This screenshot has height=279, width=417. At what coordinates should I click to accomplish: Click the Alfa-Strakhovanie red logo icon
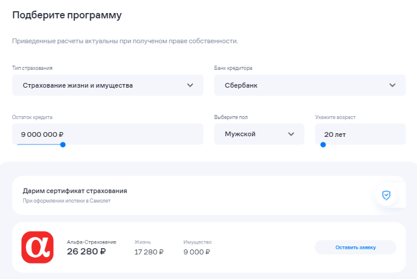[x=37, y=247]
